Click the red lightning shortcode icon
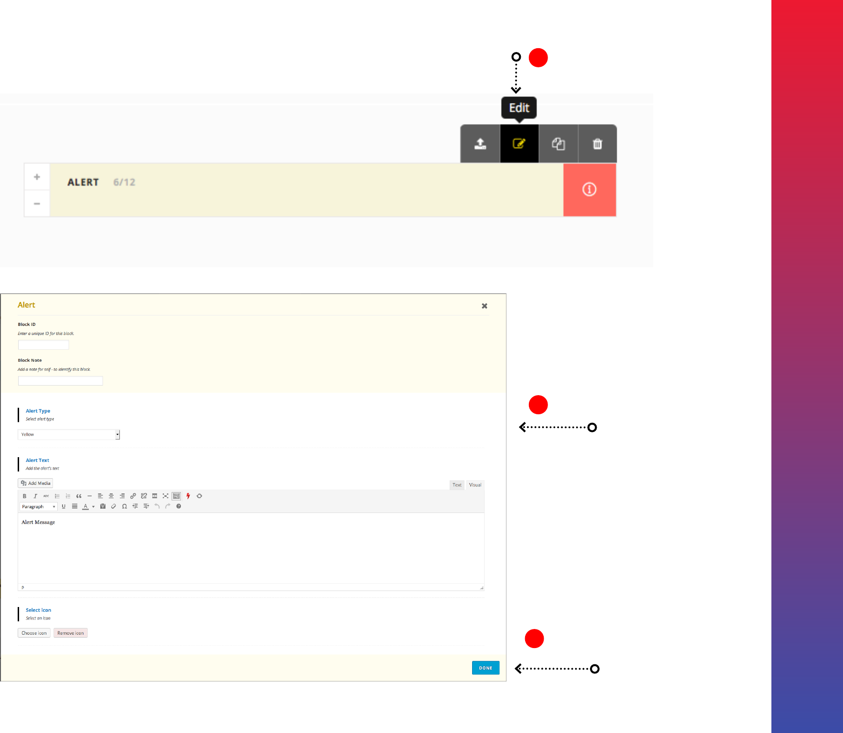This screenshot has width=843, height=733. click(188, 496)
